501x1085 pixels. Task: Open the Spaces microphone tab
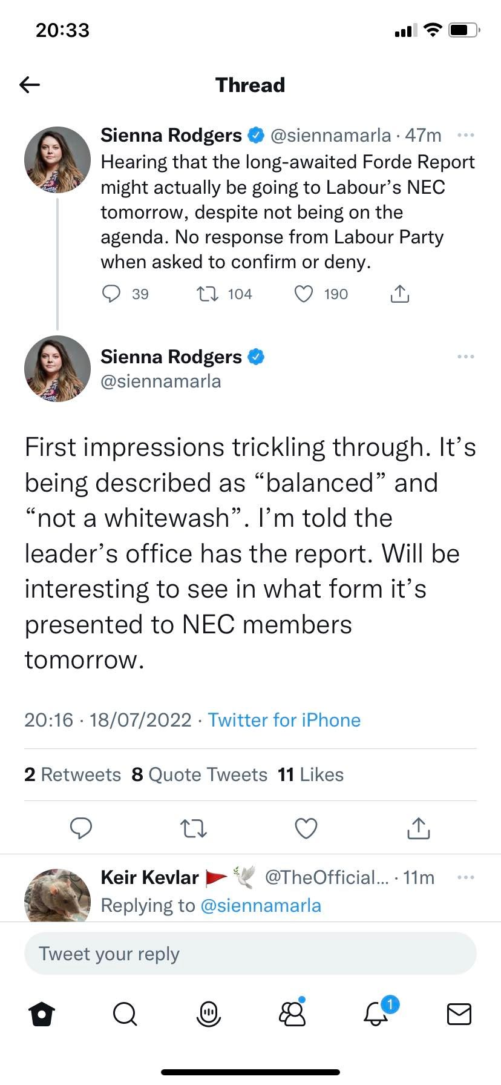(209, 1014)
